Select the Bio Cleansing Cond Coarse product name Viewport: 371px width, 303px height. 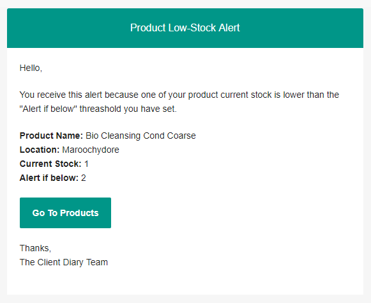140,136
